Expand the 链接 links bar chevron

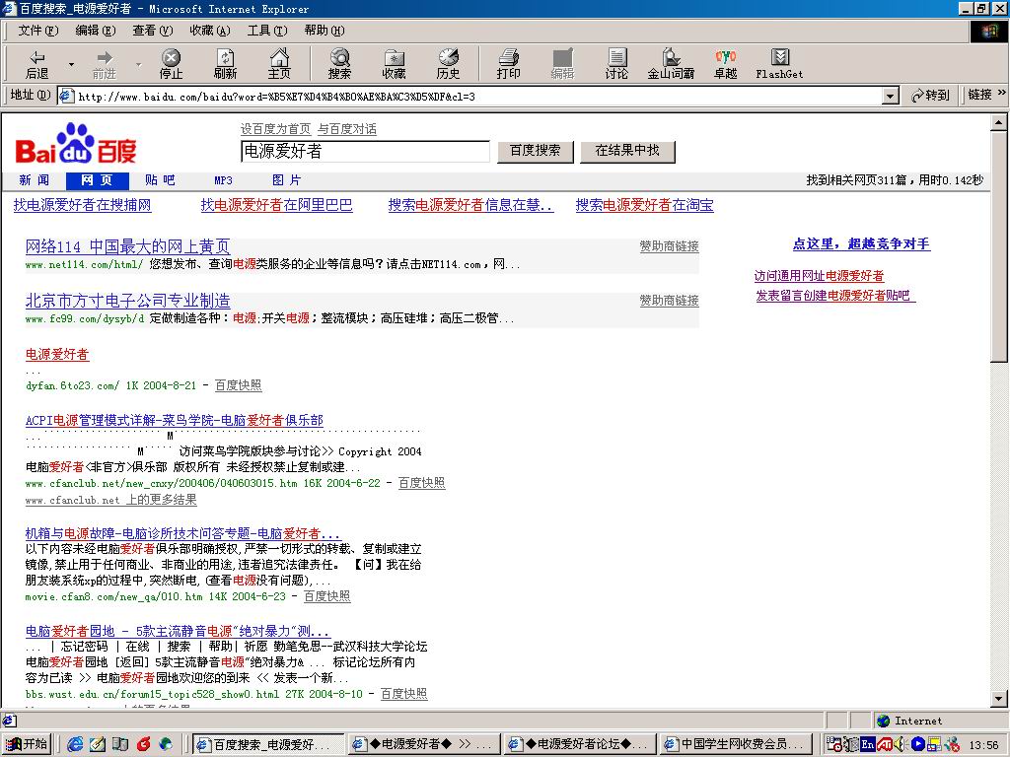click(1002, 94)
